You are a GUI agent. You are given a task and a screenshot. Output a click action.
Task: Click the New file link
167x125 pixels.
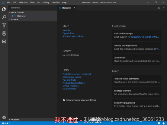(66, 30)
